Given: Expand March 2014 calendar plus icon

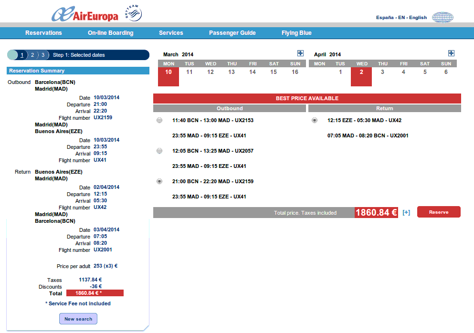Looking at the screenshot, I should pos(300,53).
